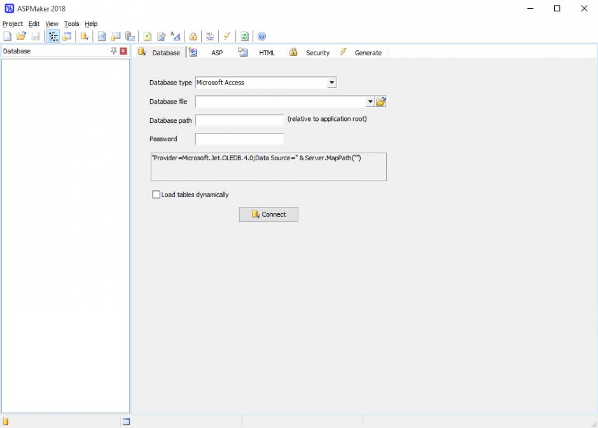Click the letter A font toolbar icon
Image resolution: width=598 pixels, height=428 pixels.
point(176,37)
